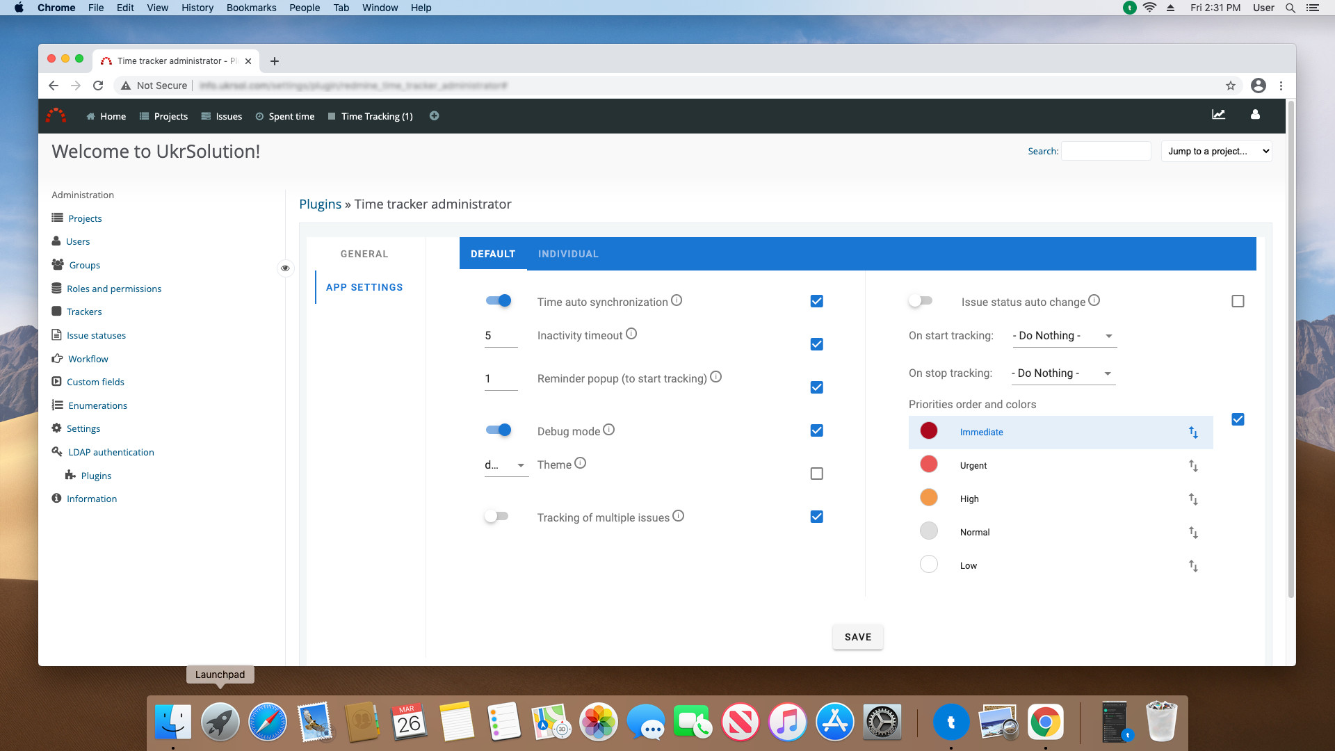Viewport: 1335px width, 751px height.
Task: Turn off Time auto synchronization switch
Action: pyautogui.click(x=499, y=300)
